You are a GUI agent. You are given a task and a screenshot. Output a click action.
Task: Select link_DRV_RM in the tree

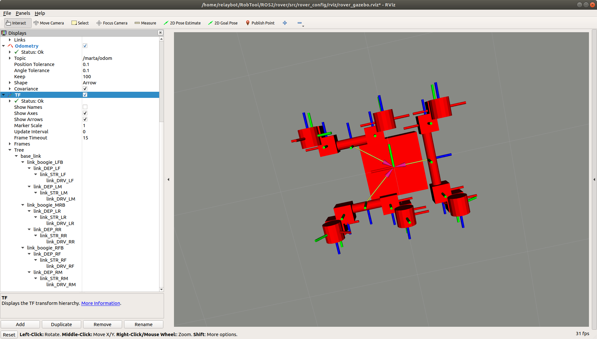pos(61,285)
